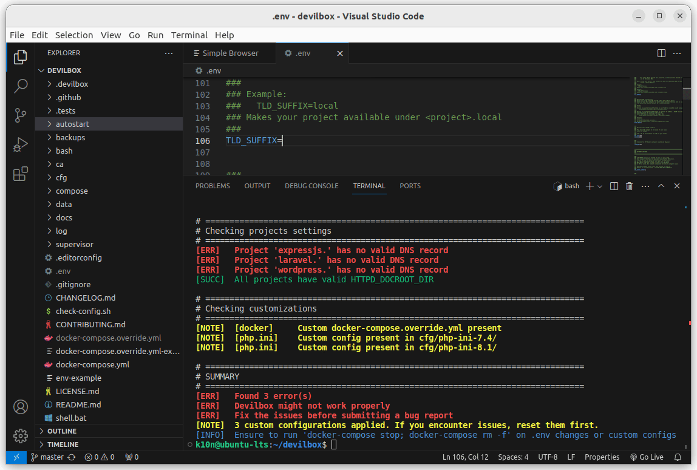This screenshot has height=470, width=697.
Task: Kill the terminal with trash icon
Action: (x=630, y=186)
